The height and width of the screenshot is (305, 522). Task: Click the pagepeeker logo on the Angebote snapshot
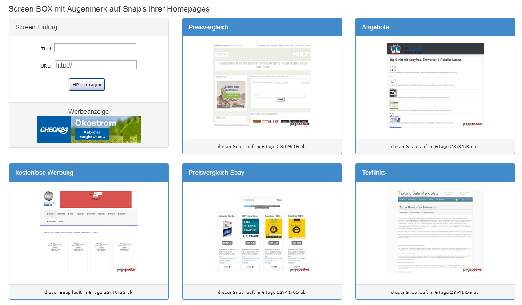(473, 124)
